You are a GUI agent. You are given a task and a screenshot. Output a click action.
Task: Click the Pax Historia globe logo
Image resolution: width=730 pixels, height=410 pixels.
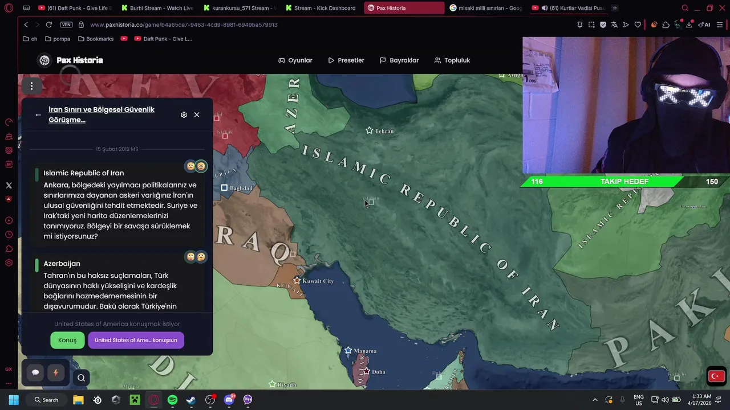click(x=44, y=60)
